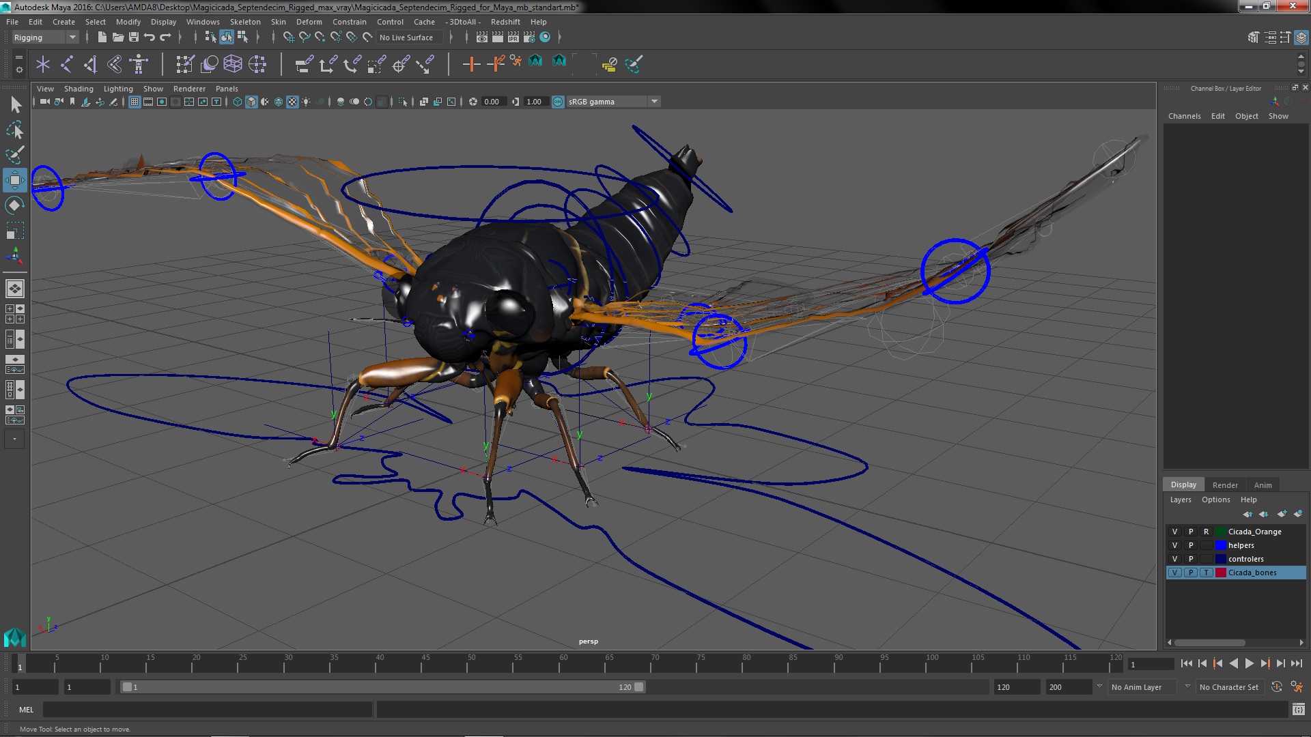Image resolution: width=1311 pixels, height=737 pixels.
Task: Expand the sRGB gamma dropdown
Action: [x=654, y=102]
